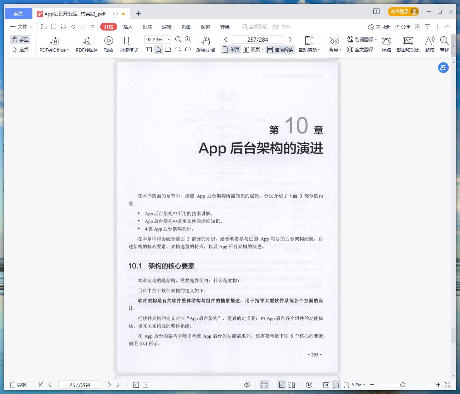Open the 全文翻译 full-text translation tool
The width and height of the screenshot is (460, 394).
click(x=360, y=49)
